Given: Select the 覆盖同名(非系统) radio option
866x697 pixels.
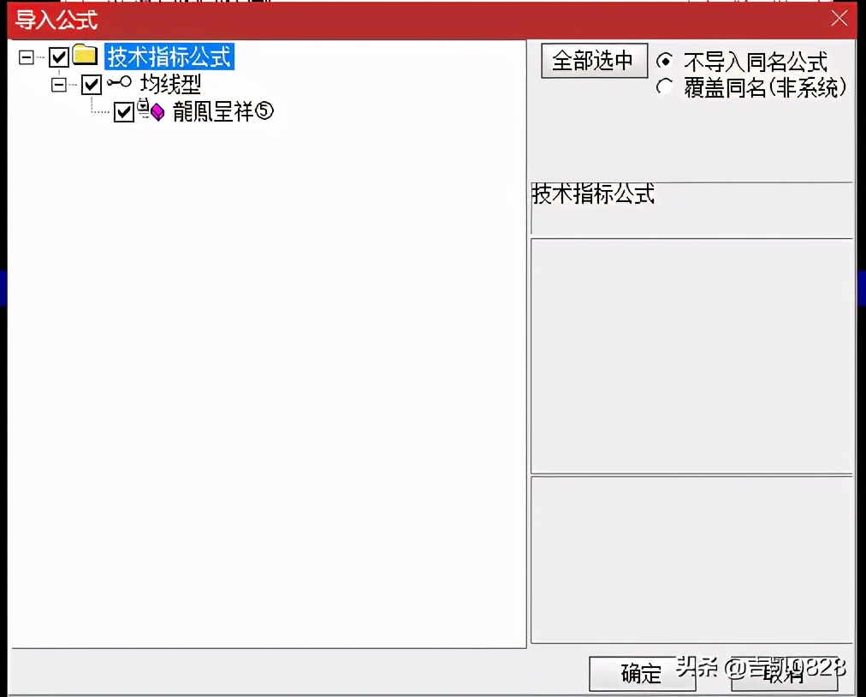Looking at the screenshot, I should click(664, 86).
